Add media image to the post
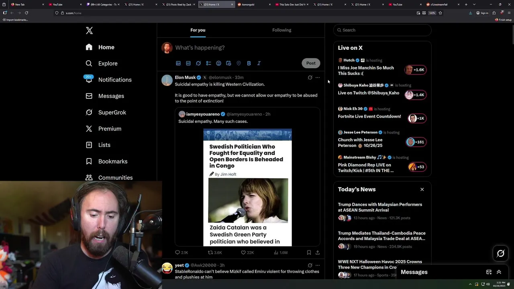Image resolution: width=514 pixels, height=289 pixels. point(178,63)
